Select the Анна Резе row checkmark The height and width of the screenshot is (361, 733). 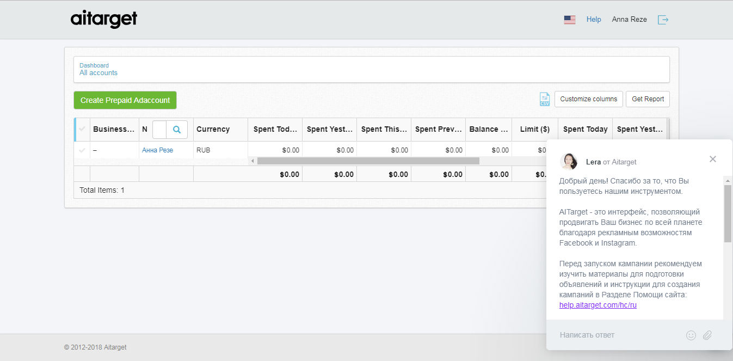click(x=82, y=150)
